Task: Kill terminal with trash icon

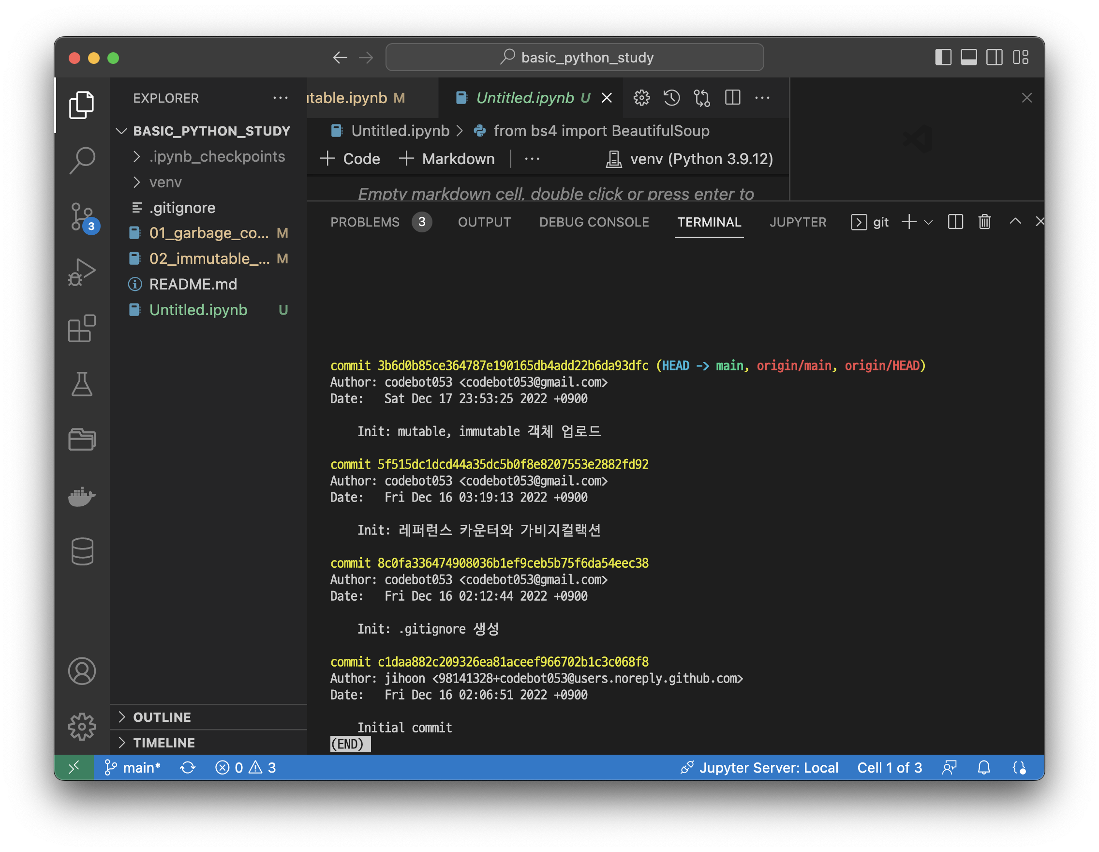Action: pyautogui.click(x=984, y=222)
